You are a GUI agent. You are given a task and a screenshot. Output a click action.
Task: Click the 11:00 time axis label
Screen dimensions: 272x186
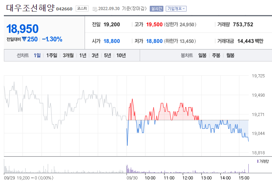click(169, 178)
